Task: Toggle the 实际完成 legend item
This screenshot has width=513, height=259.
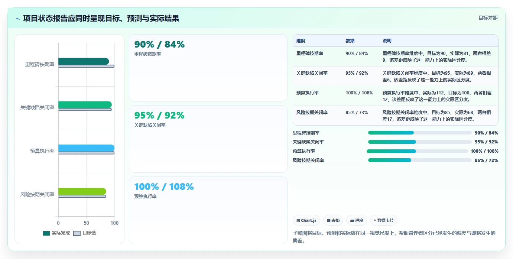Action: pyautogui.click(x=56, y=233)
